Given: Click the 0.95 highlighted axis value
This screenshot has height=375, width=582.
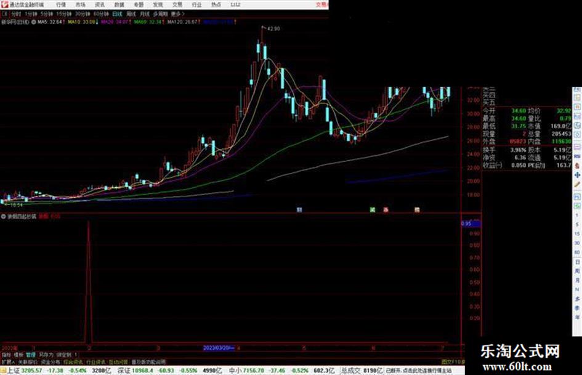Looking at the screenshot, I should 471,224.
